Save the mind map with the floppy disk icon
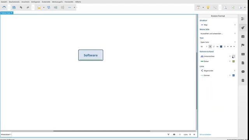Screen dimensions: 249x140 coord(14,7)
